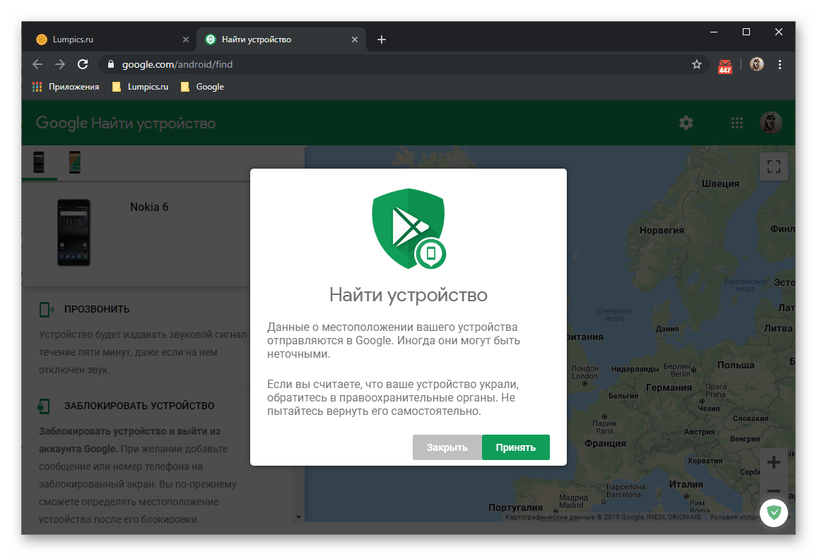Click the Google Play Protect shield logo
The width and height of the screenshot is (817, 556).
pos(408,229)
